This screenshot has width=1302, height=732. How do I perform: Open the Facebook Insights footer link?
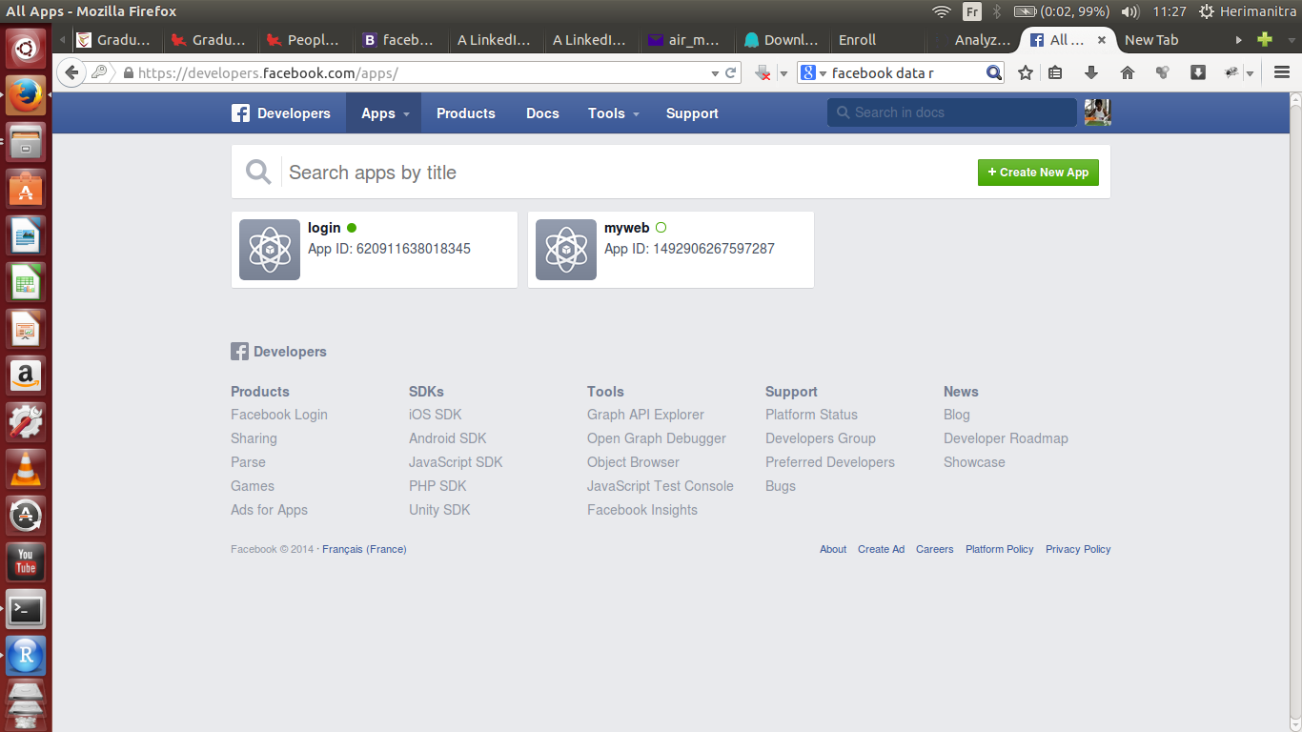(x=642, y=510)
